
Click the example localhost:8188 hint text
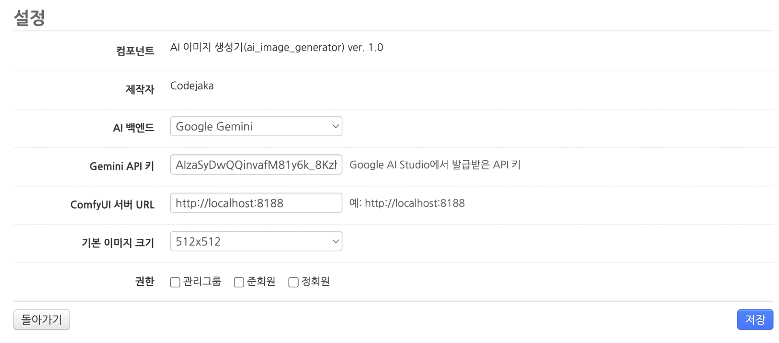coord(407,203)
